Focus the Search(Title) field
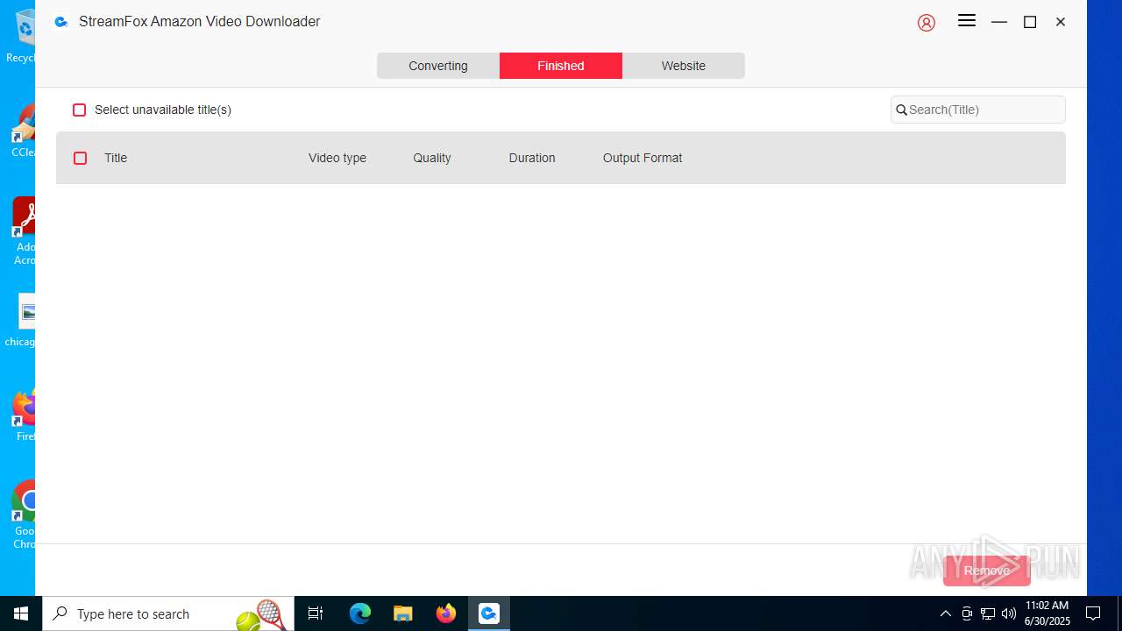1122x631 pixels. point(978,110)
